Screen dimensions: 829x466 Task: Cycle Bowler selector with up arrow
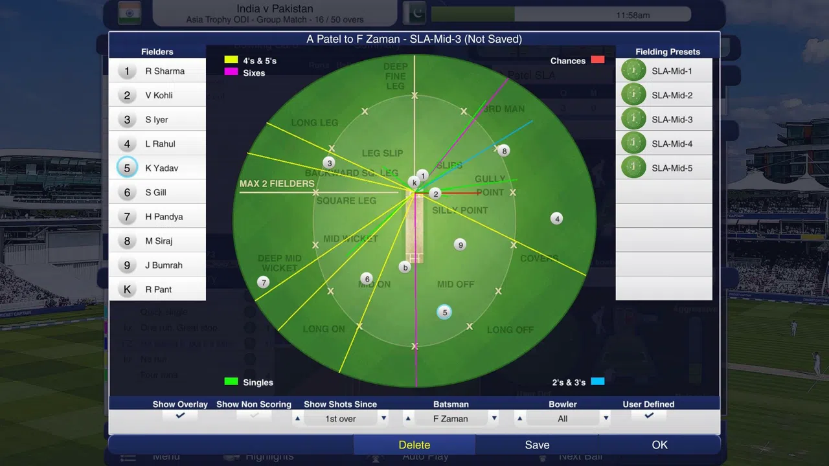(x=519, y=419)
